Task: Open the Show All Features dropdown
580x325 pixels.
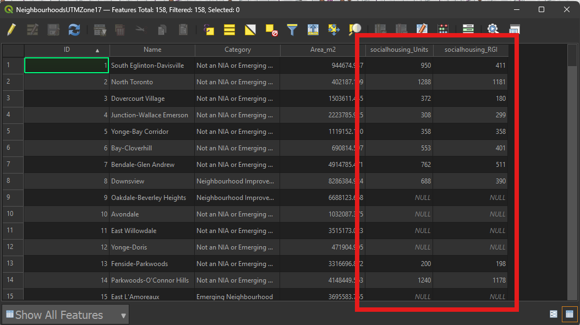Action: tap(65, 315)
